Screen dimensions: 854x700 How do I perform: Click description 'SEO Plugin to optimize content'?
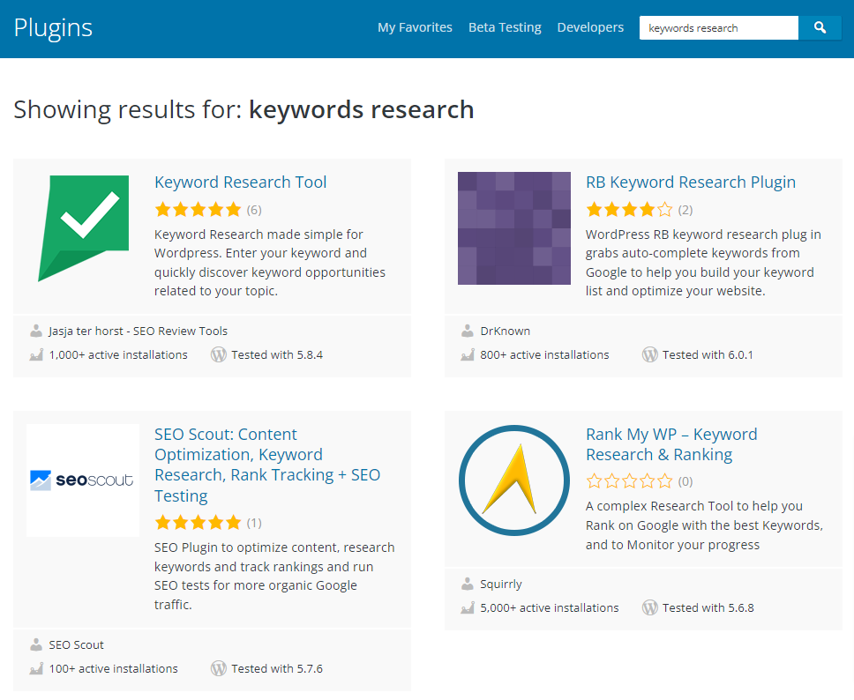click(x=274, y=576)
